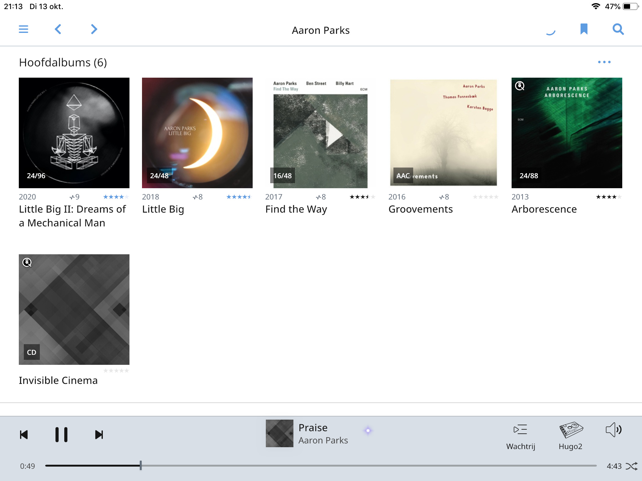Image resolution: width=642 pixels, height=481 pixels.
Task: Open the volume control speaker icon
Action: pyautogui.click(x=614, y=430)
